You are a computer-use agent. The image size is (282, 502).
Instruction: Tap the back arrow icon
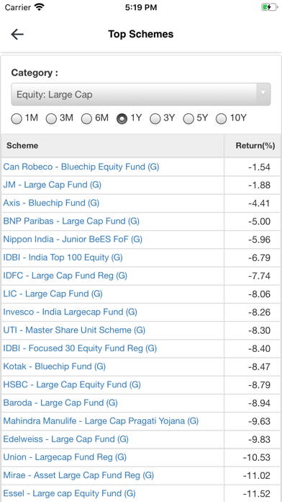[x=17, y=34]
